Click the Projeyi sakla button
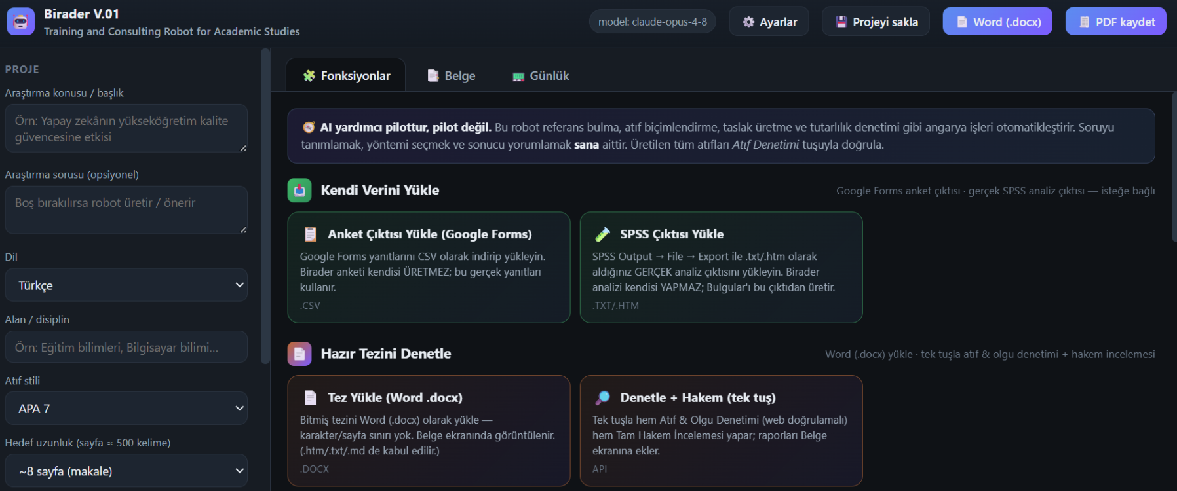Image resolution: width=1177 pixels, height=491 pixels. [x=876, y=22]
